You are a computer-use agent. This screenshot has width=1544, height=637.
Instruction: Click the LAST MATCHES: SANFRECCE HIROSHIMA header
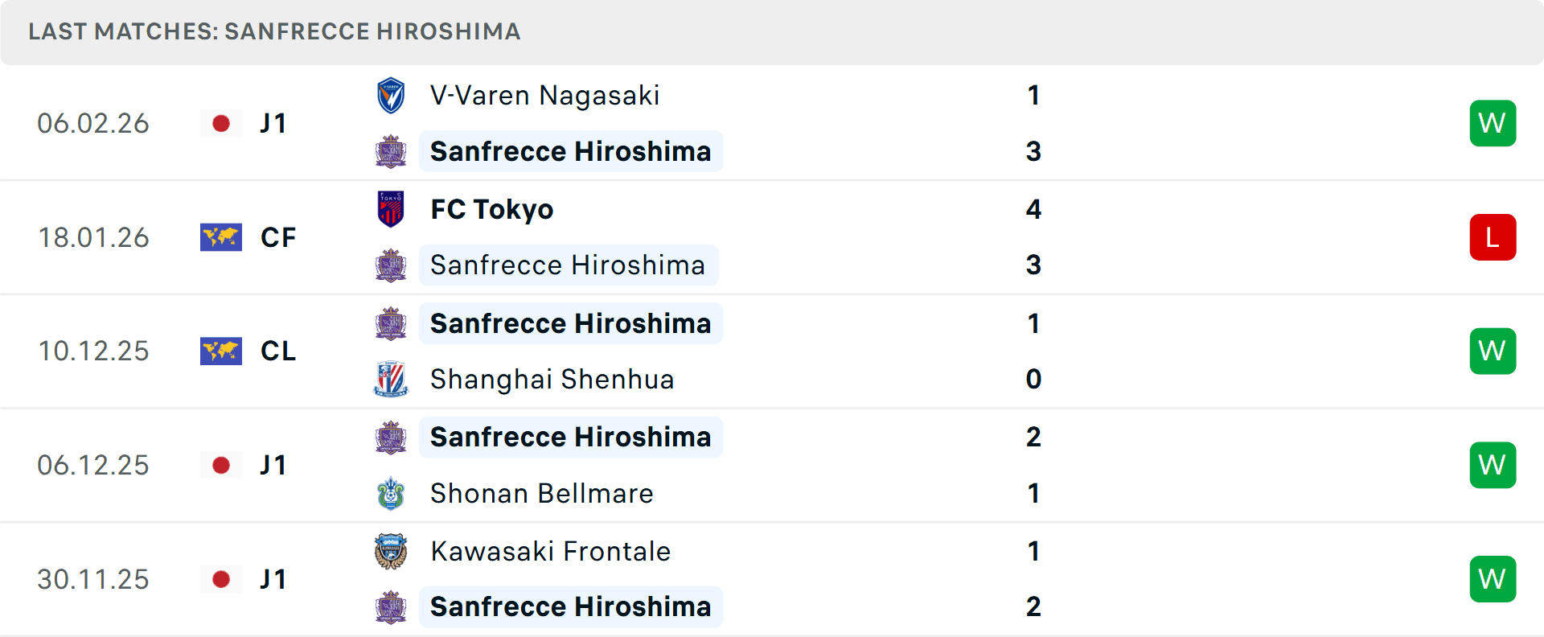click(x=274, y=32)
